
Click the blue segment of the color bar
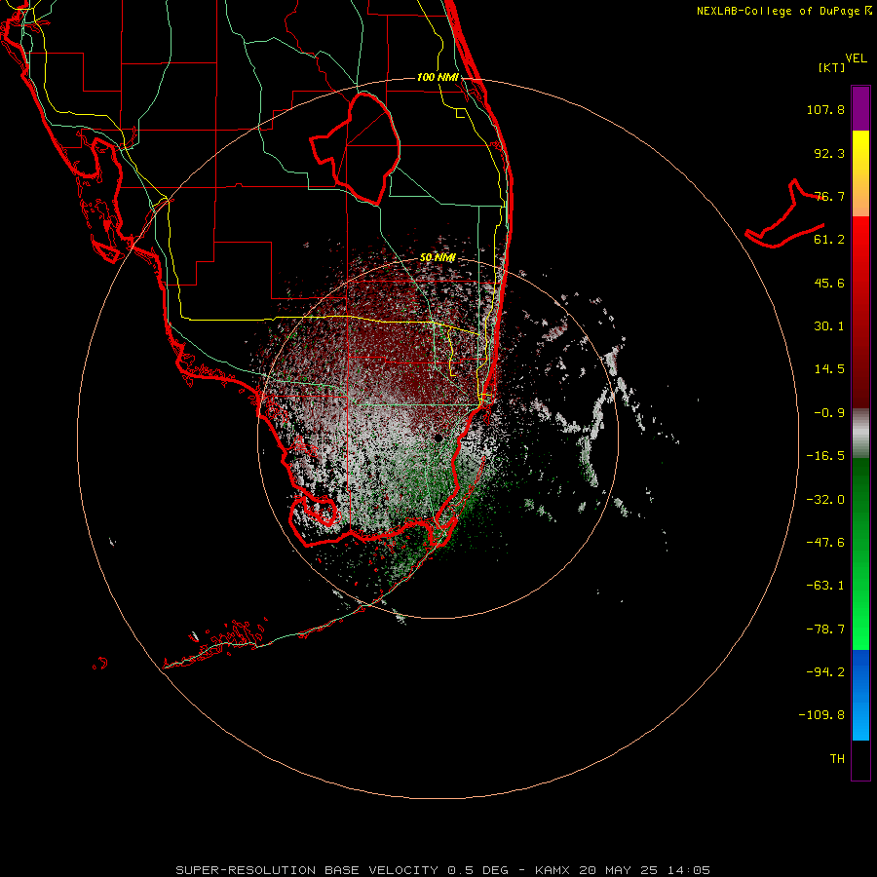(860, 695)
